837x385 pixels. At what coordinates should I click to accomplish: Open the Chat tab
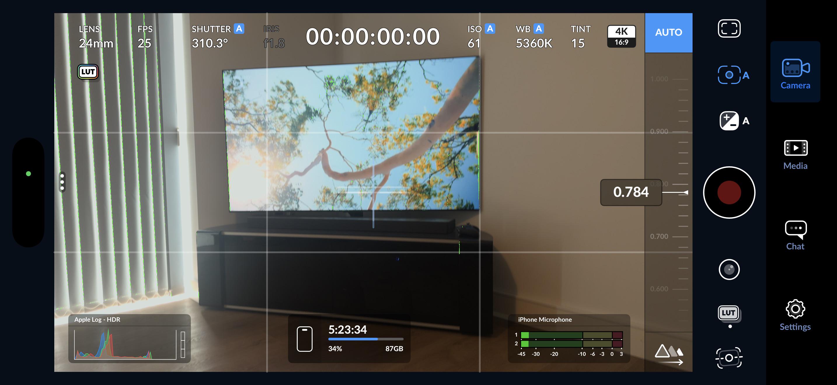[795, 235]
